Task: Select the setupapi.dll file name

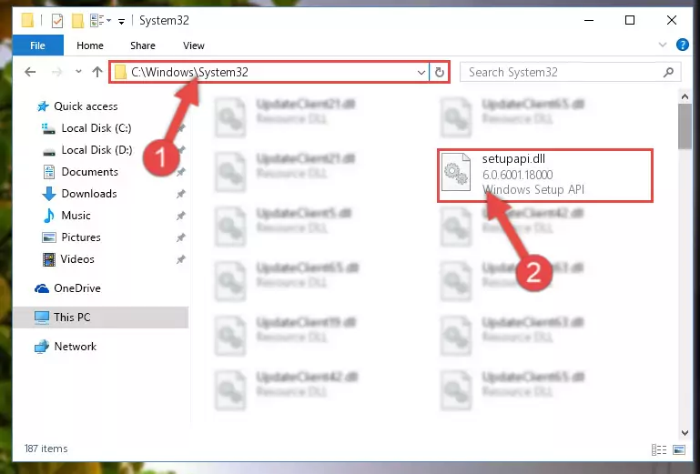Action: point(513,159)
